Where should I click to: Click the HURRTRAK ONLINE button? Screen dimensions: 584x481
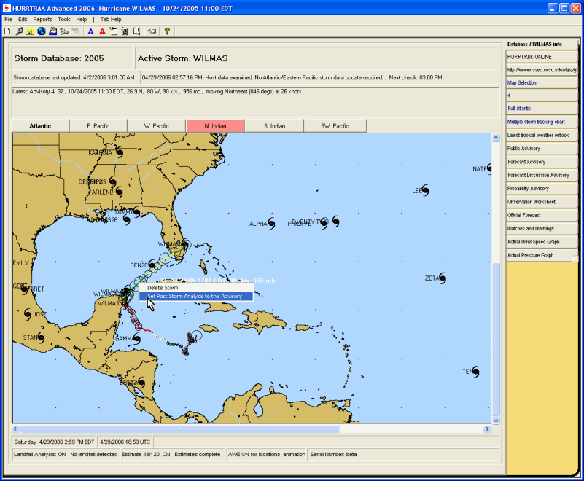click(x=542, y=57)
